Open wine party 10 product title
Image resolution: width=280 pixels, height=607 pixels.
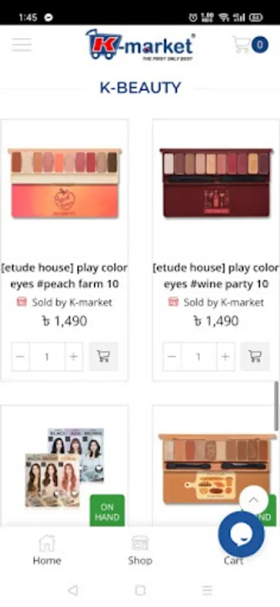point(216,276)
